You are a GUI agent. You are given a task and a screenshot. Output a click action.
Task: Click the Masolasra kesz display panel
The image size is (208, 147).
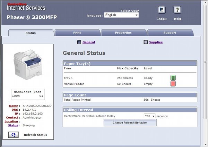click(x=28, y=94)
